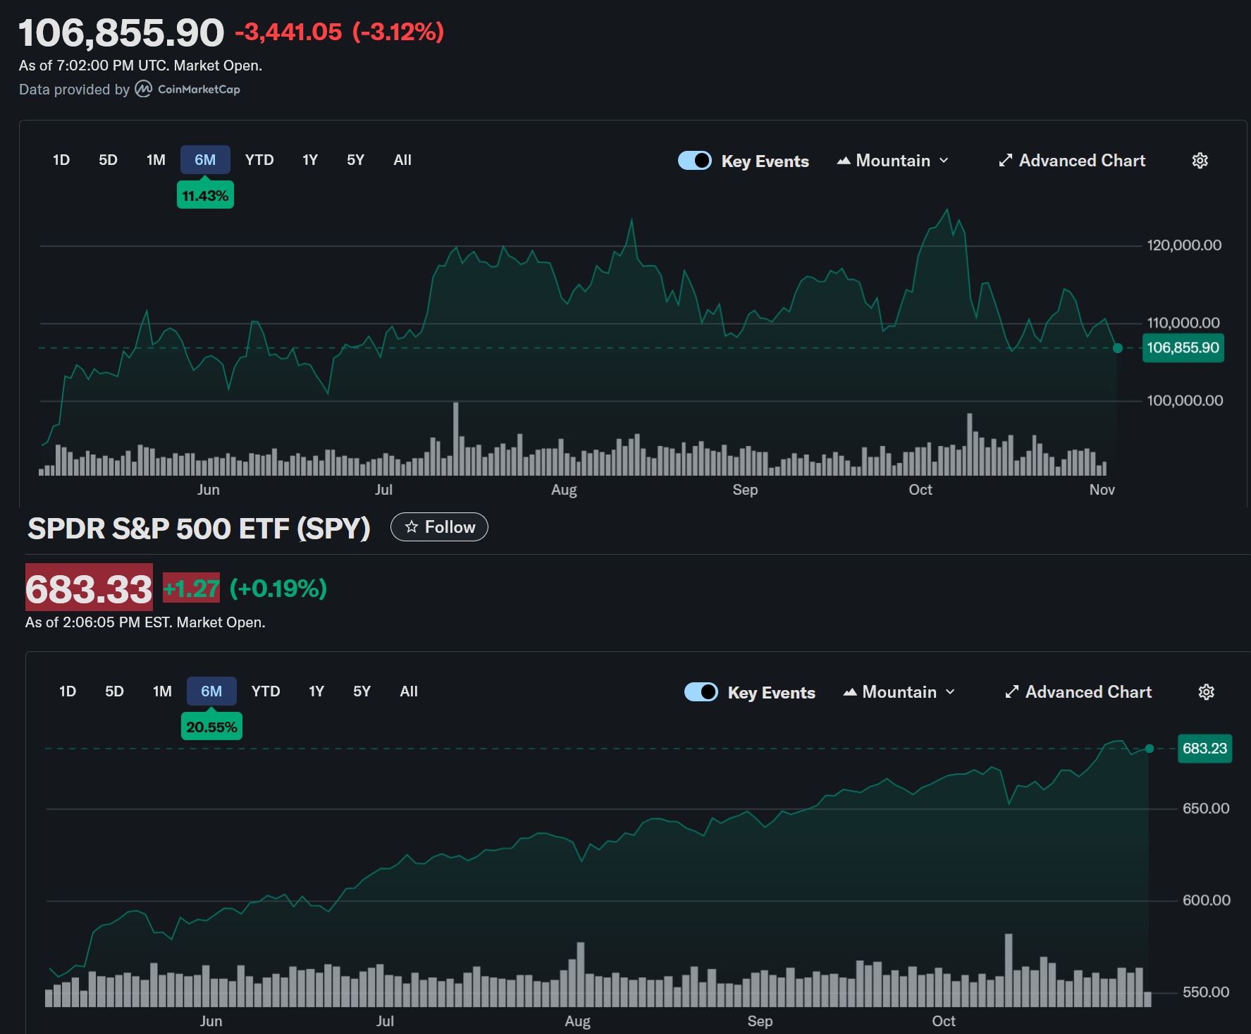Screen dimensions: 1251x1034
Task: Expand Mountain chart-type chevron on SPY chart
Action: 950,692
